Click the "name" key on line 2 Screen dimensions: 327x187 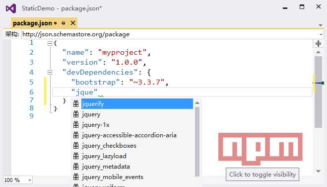click(x=76, y=52)
